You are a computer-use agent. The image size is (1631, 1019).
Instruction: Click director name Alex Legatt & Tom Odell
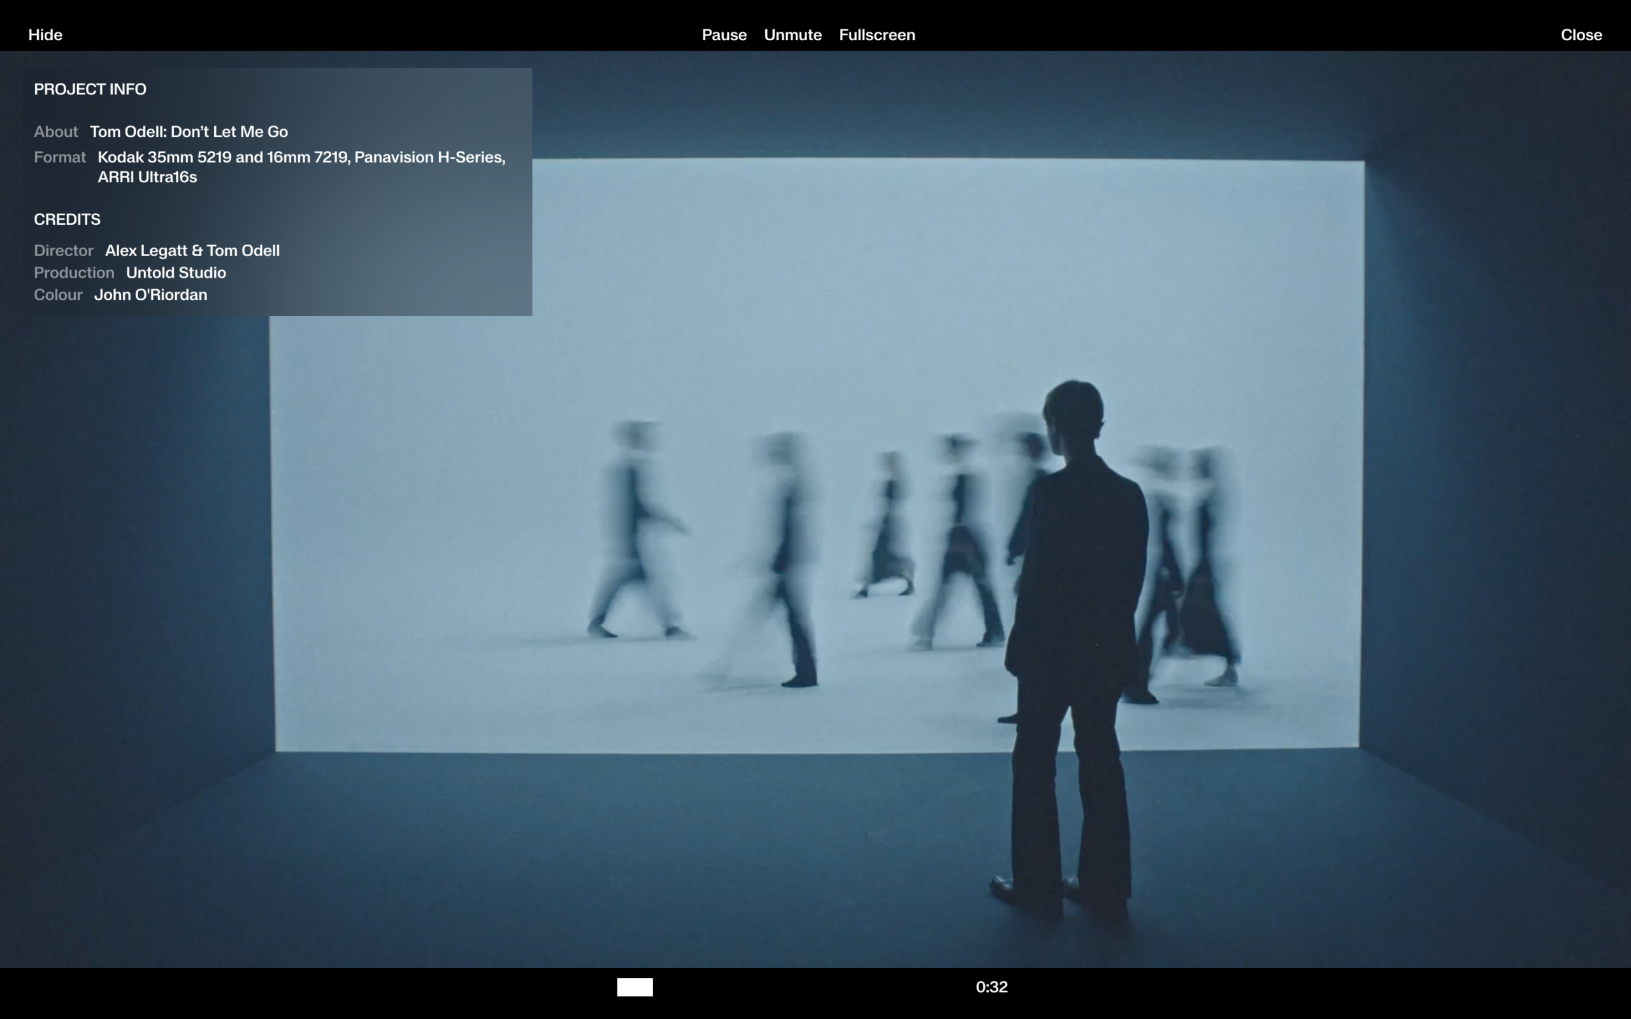192,251
